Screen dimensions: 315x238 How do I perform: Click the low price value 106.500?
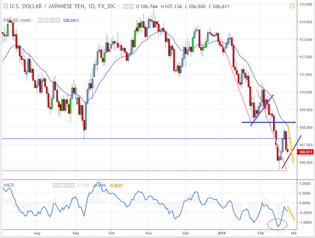197,7
